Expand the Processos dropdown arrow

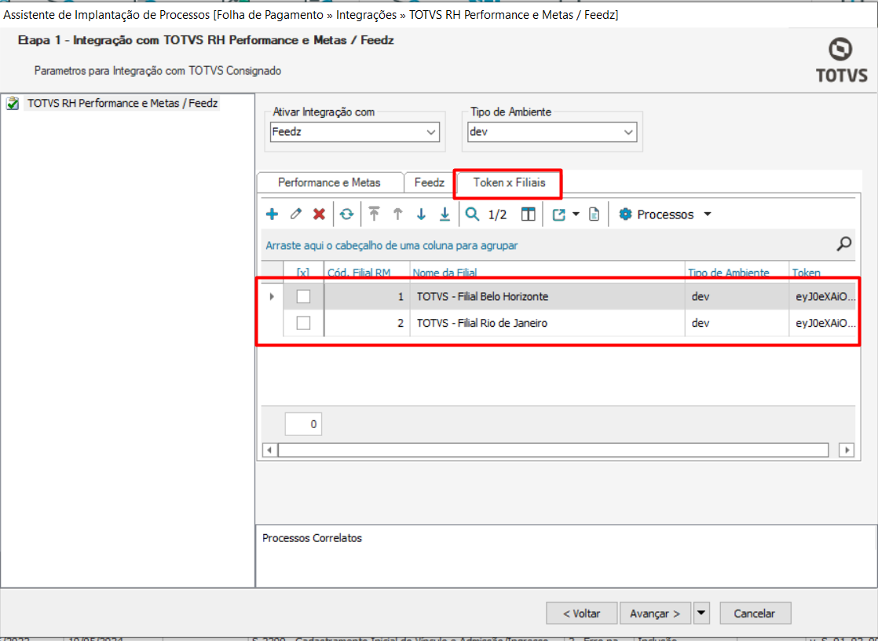[x=708, y=214]
